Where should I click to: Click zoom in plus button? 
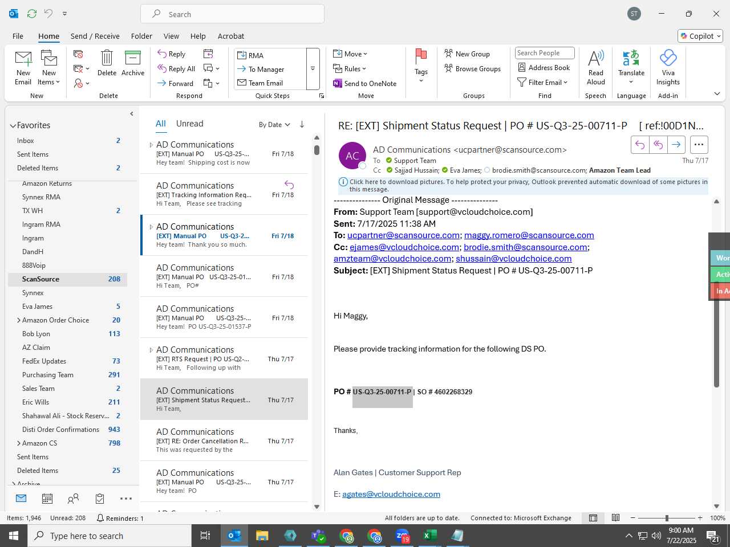(700, 518)
